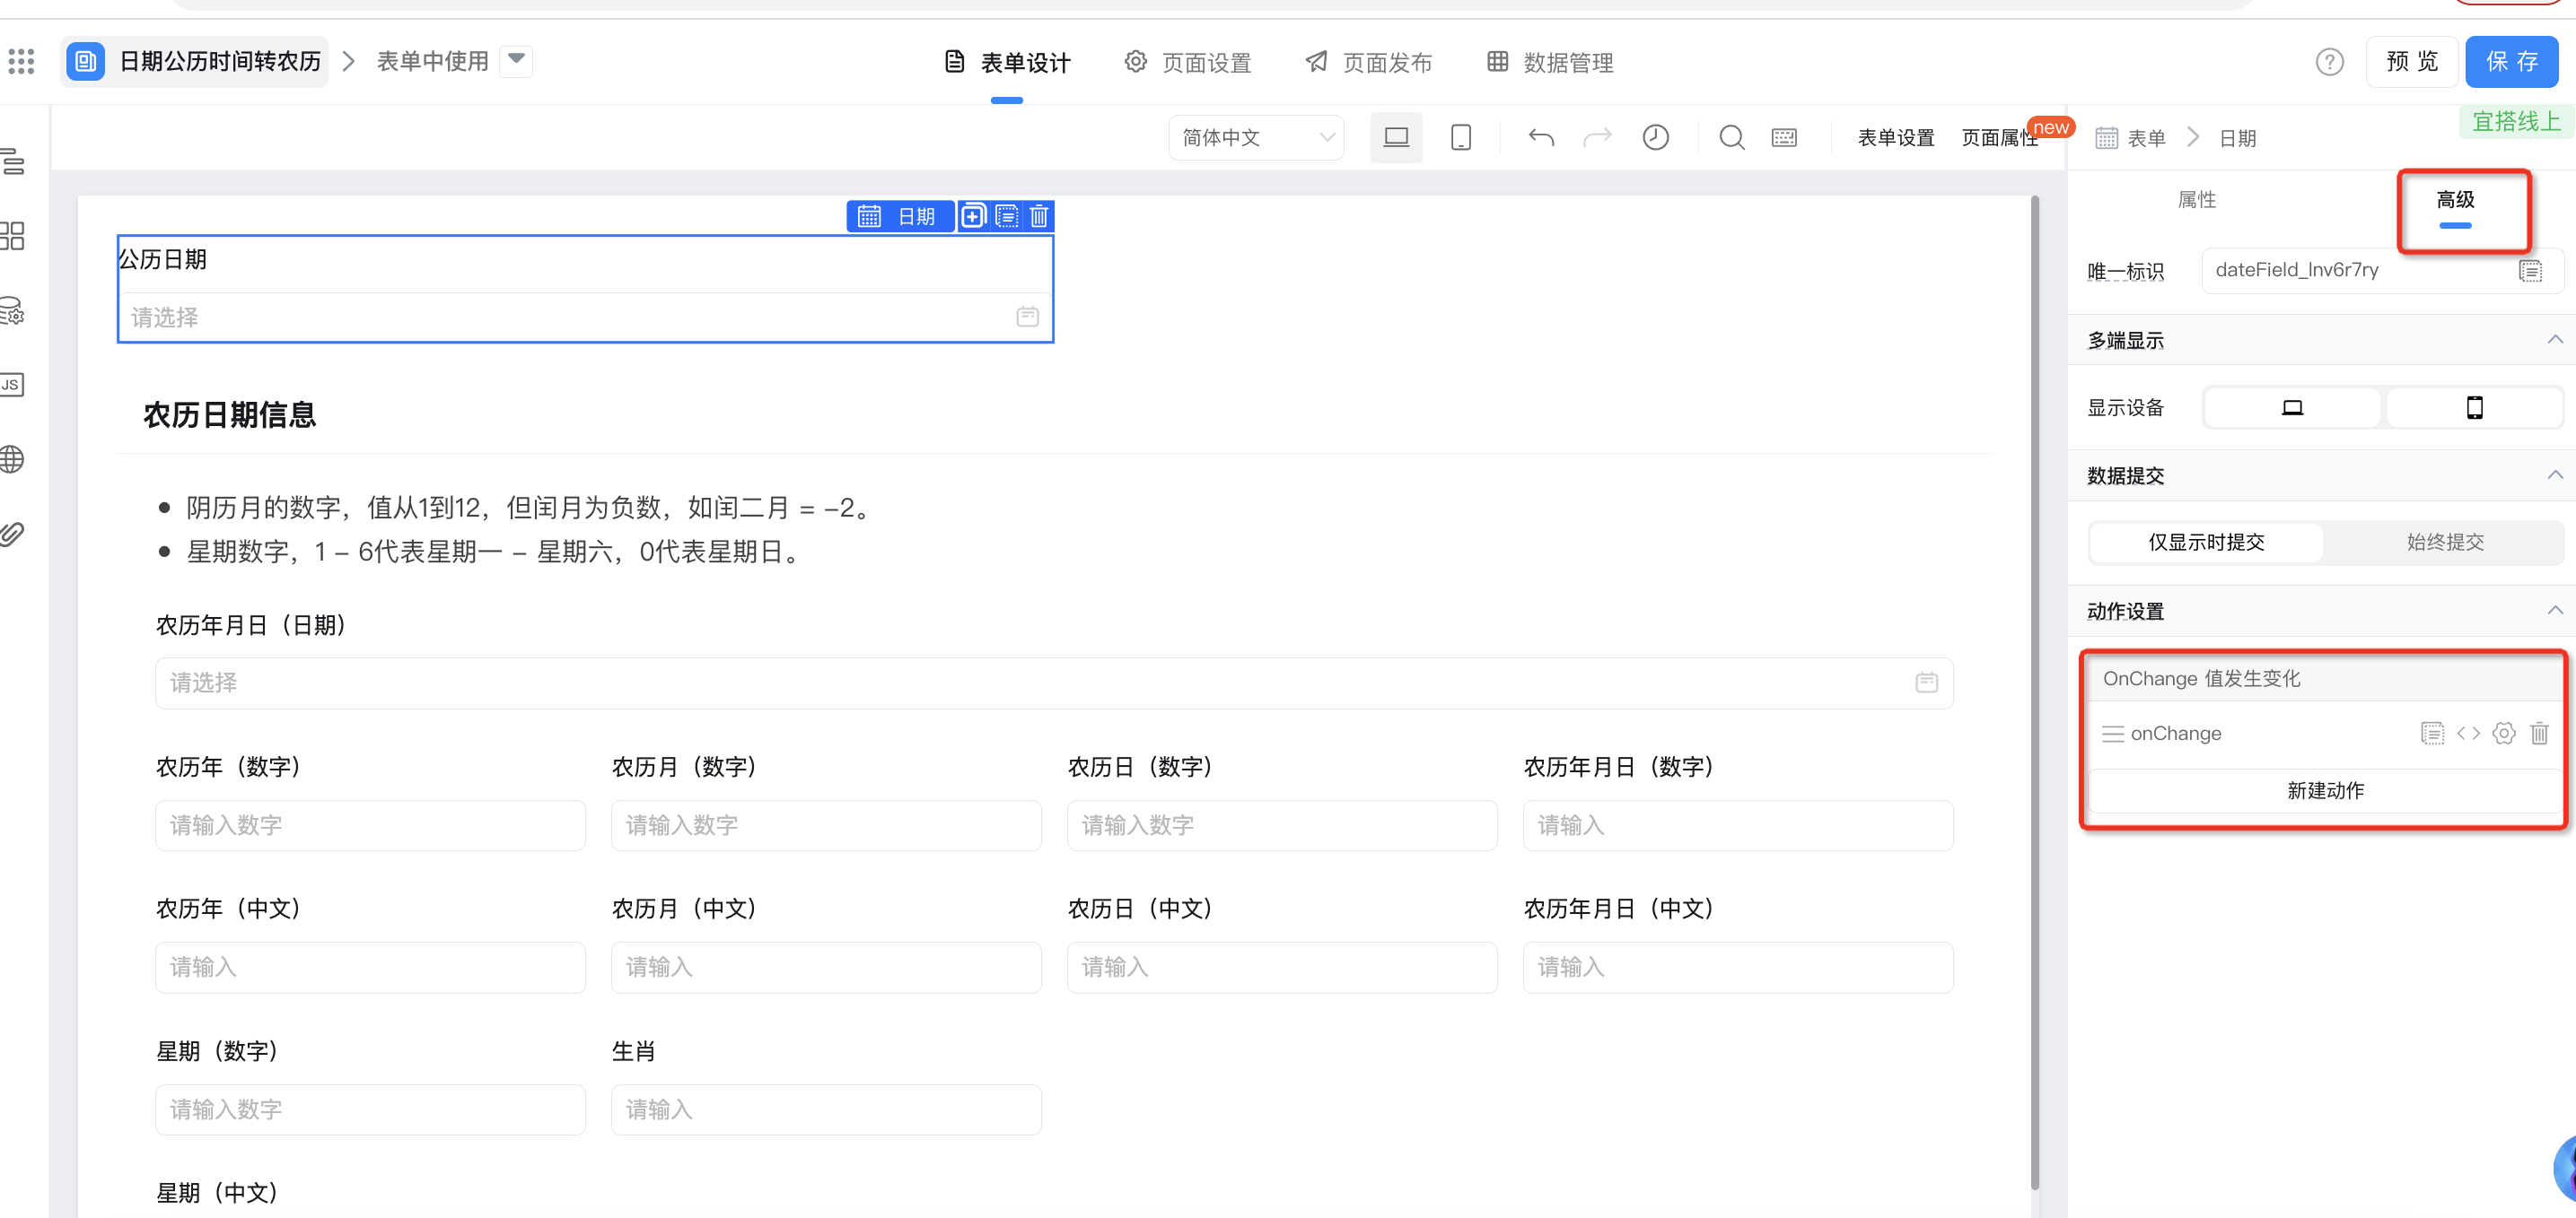The width and height of the screenshot is (2576, 1218).
Task: Open the help question mark icon
Action: pos(2329,63)
